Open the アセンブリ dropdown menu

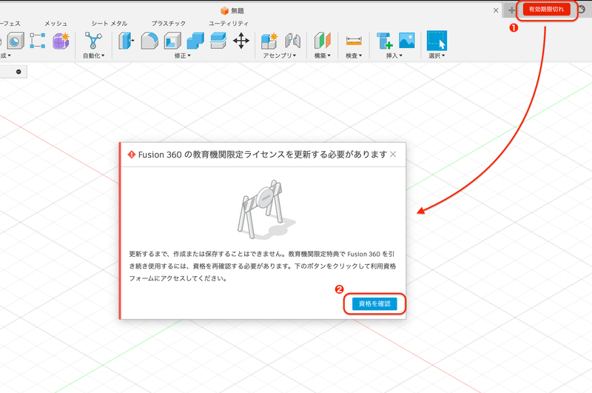(x=280, y=56)
